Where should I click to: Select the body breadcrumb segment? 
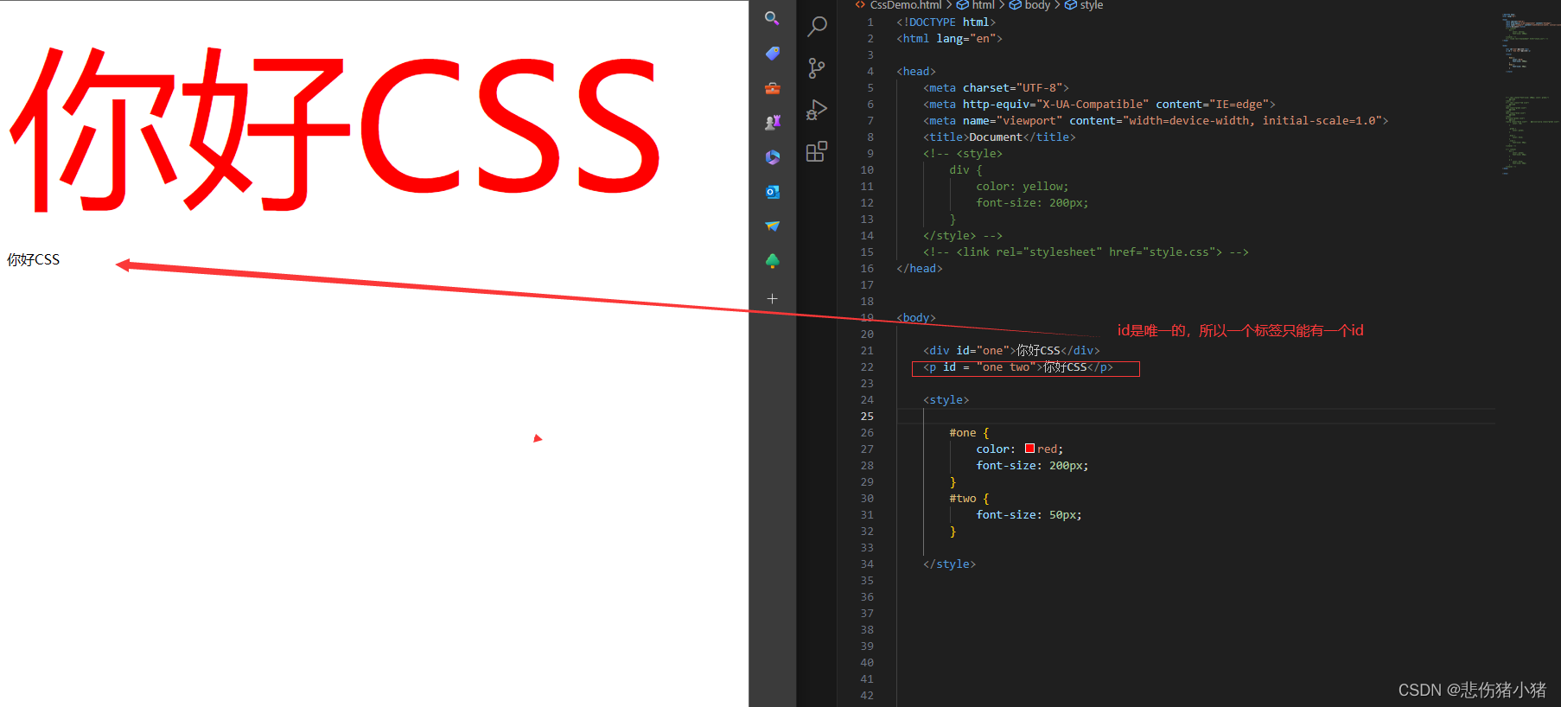(1030, 5)
